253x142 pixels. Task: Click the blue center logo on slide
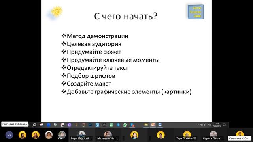tap(196, 12)
